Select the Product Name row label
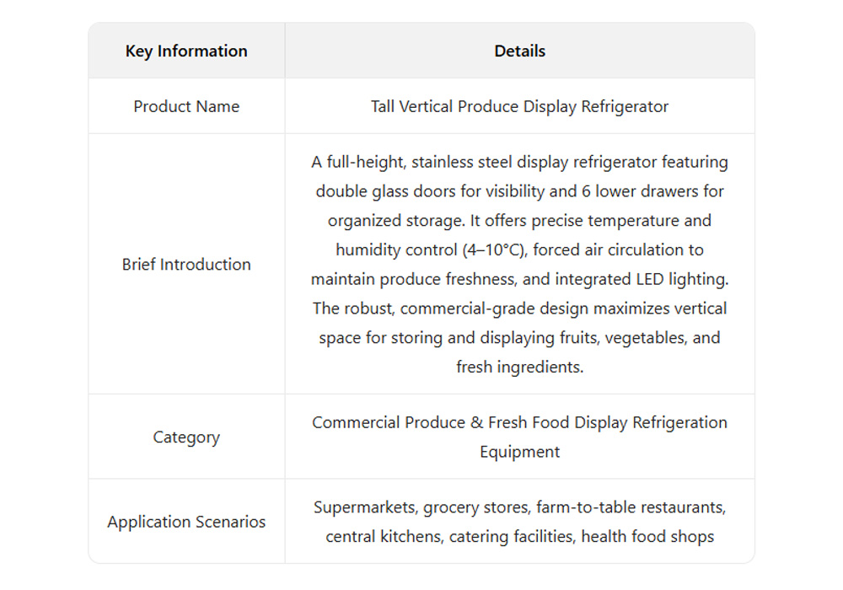The height and width of the screenshot is (590, 843). (186, 106)
